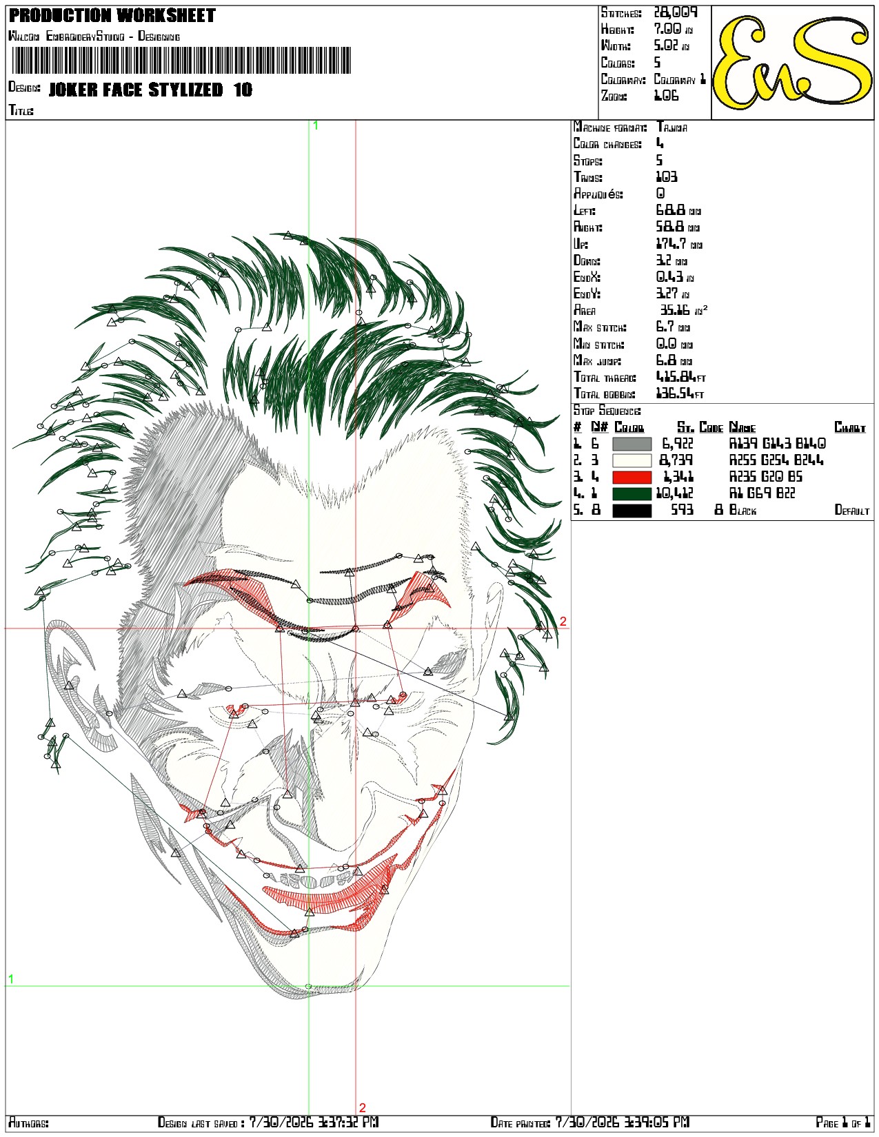The height and width of the screenshot is (1137, 879).
Task: Click the Appliqués value '0'
Action: click(x=660, y=194)
